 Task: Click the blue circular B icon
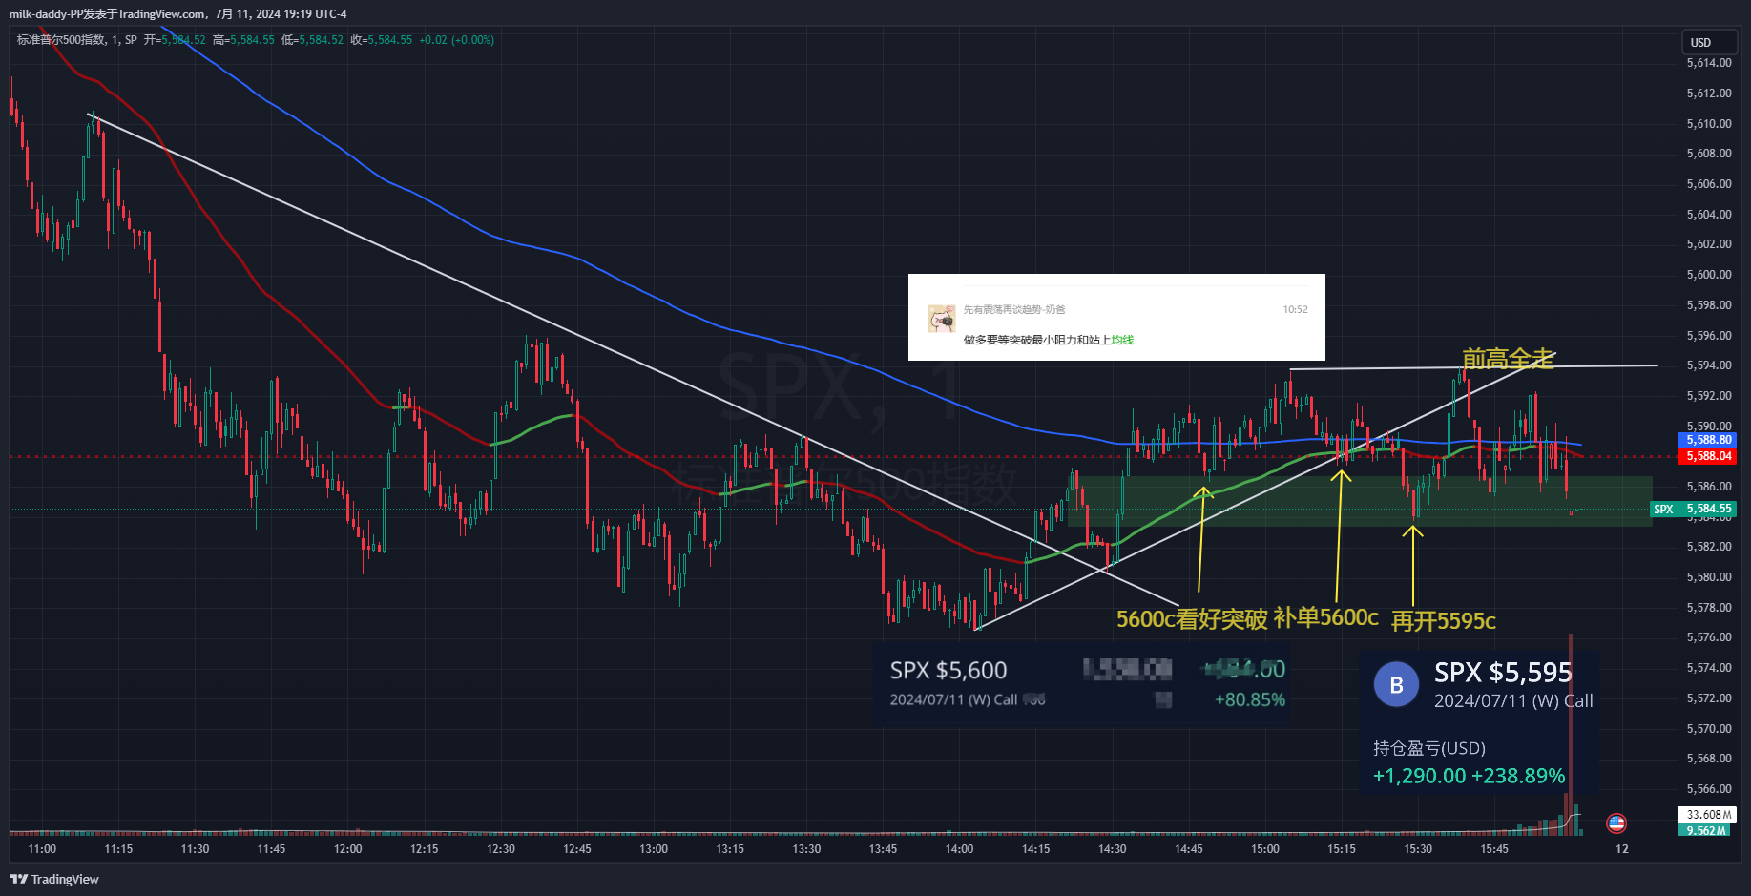coord(1396,685)
